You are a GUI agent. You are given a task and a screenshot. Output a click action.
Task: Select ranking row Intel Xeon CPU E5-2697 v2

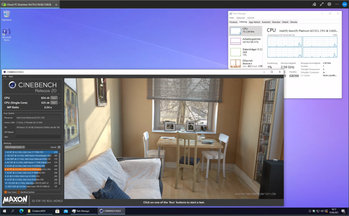coord(31,183)
